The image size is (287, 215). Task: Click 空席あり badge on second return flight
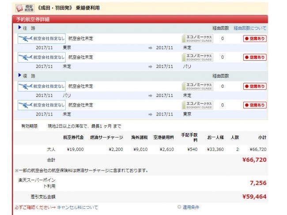click(x=255, y=105)
